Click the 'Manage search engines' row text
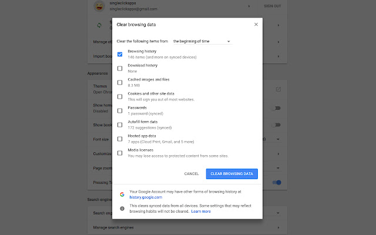Image resolution: width=376 pixels, height=235 pixels. coord(113,227)
